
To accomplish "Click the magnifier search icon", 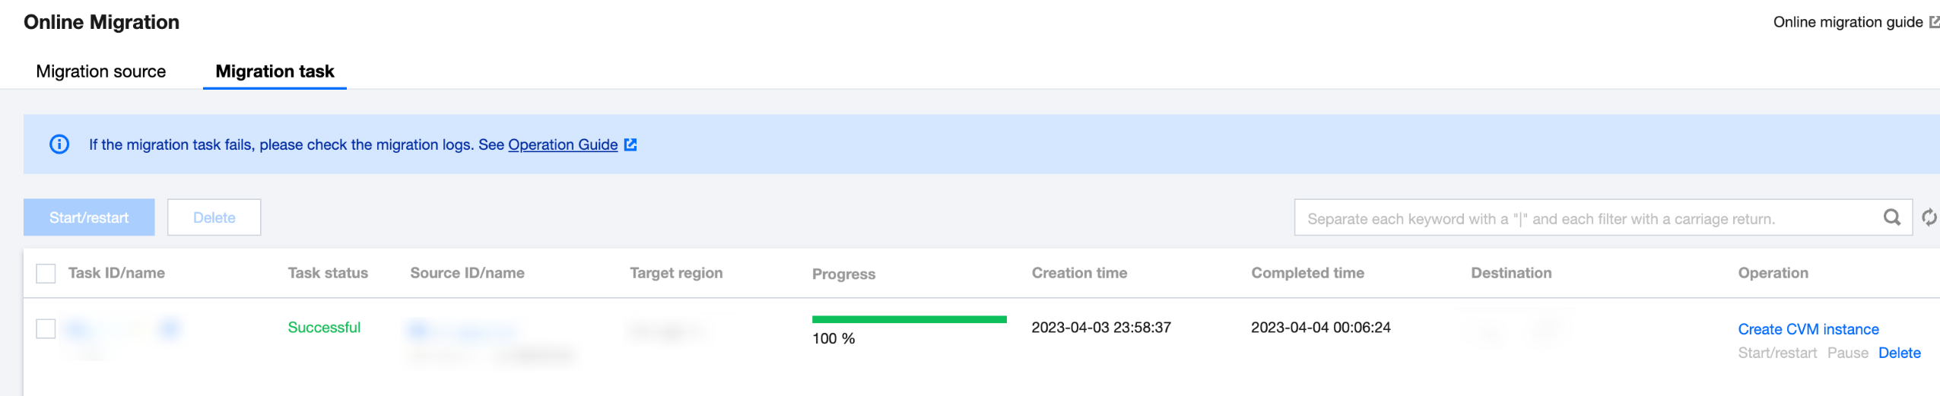I will point(1892,218).
